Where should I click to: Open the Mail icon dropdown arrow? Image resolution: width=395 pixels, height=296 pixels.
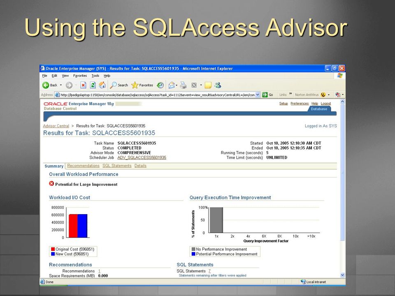click(177, 86)
